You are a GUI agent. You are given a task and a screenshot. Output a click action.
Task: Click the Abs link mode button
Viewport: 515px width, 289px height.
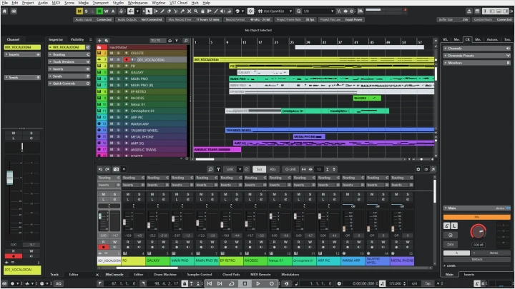273,169
